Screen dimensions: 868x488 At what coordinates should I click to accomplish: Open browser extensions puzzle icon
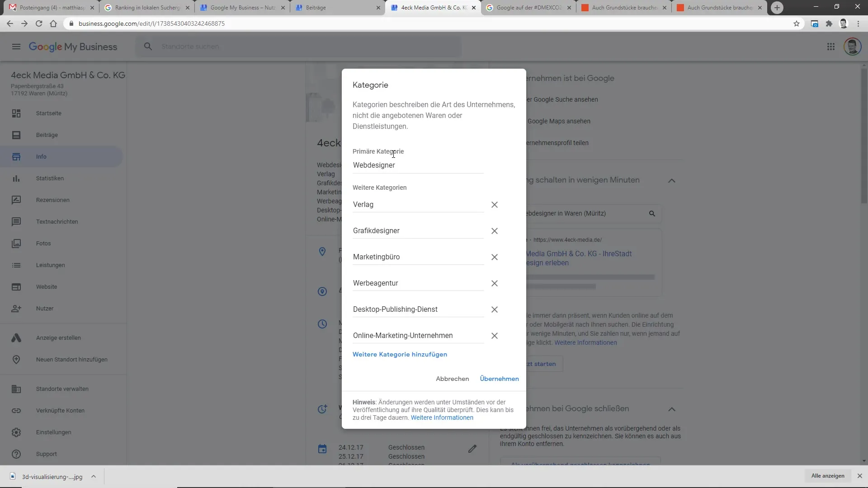tap(829, 23)
